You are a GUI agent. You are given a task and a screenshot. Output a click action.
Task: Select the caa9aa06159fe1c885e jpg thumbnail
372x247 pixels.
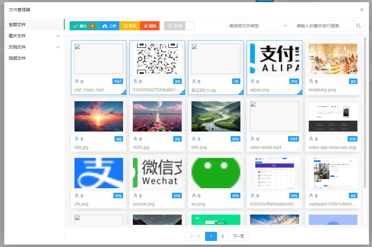[x=333, y=173]
